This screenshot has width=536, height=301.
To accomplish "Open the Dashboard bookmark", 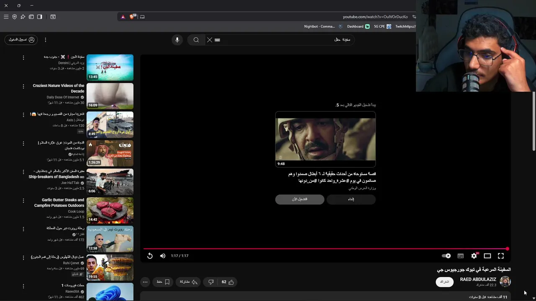I will click(x=358, y=26).
